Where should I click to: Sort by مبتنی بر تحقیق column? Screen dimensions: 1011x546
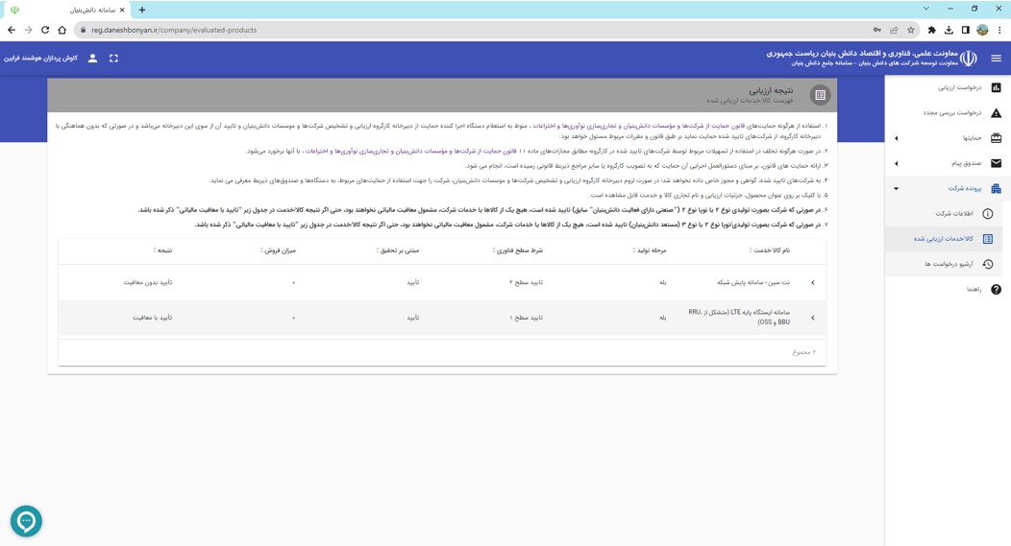[397, 249]
